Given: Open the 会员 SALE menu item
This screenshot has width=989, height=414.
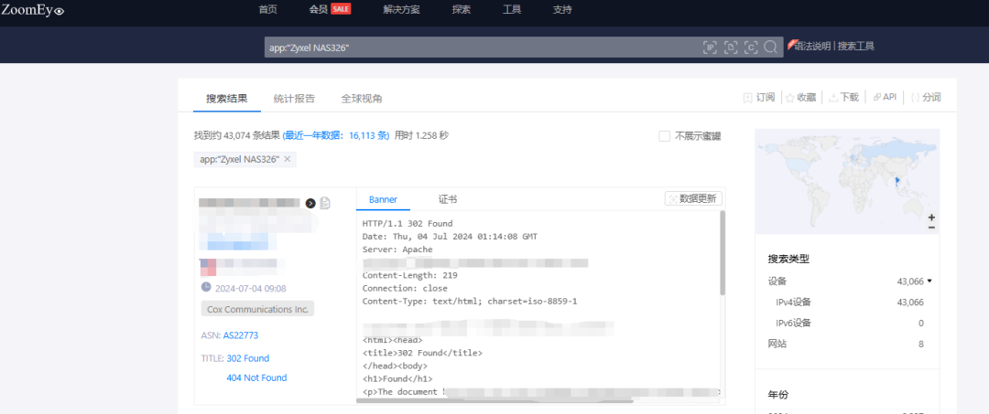Looking at the screenshot, I should (x=330, y=9).
